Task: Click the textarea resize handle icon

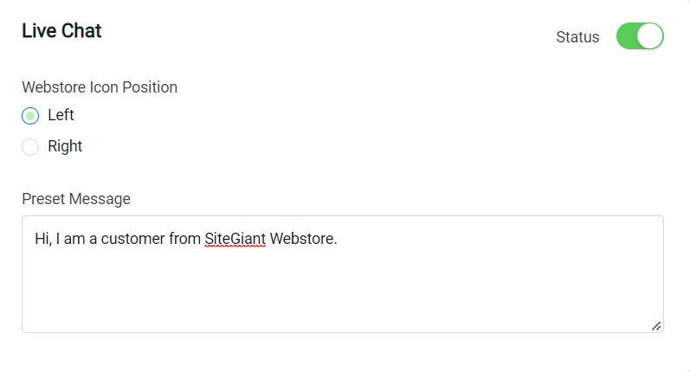Action: (x=656, y=326)
